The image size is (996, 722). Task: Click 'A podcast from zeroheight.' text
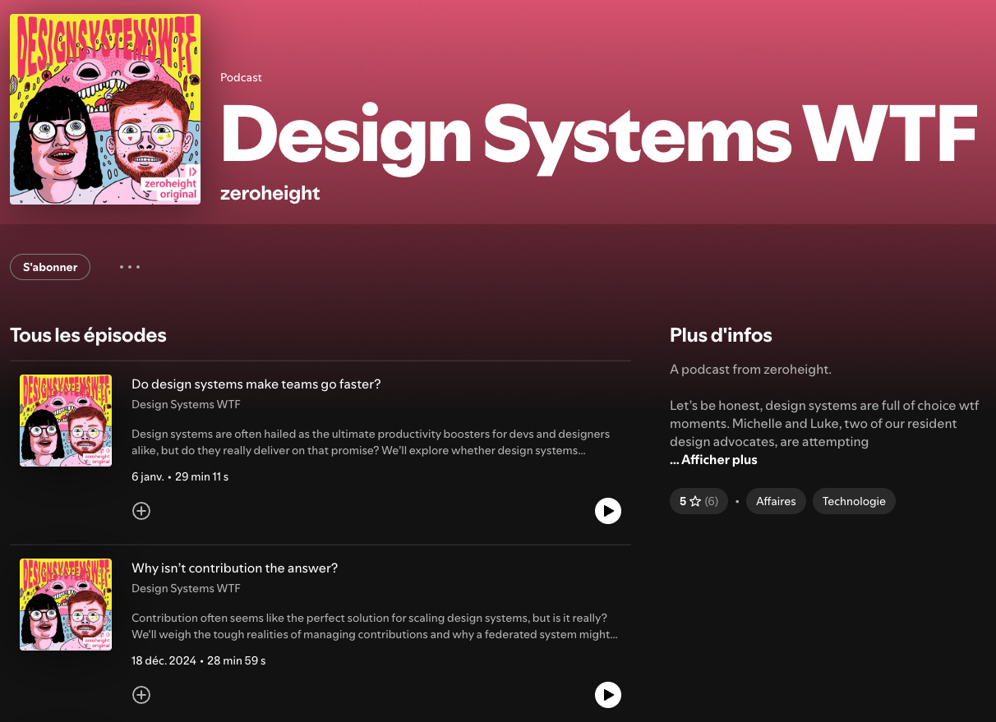(750, 370)
